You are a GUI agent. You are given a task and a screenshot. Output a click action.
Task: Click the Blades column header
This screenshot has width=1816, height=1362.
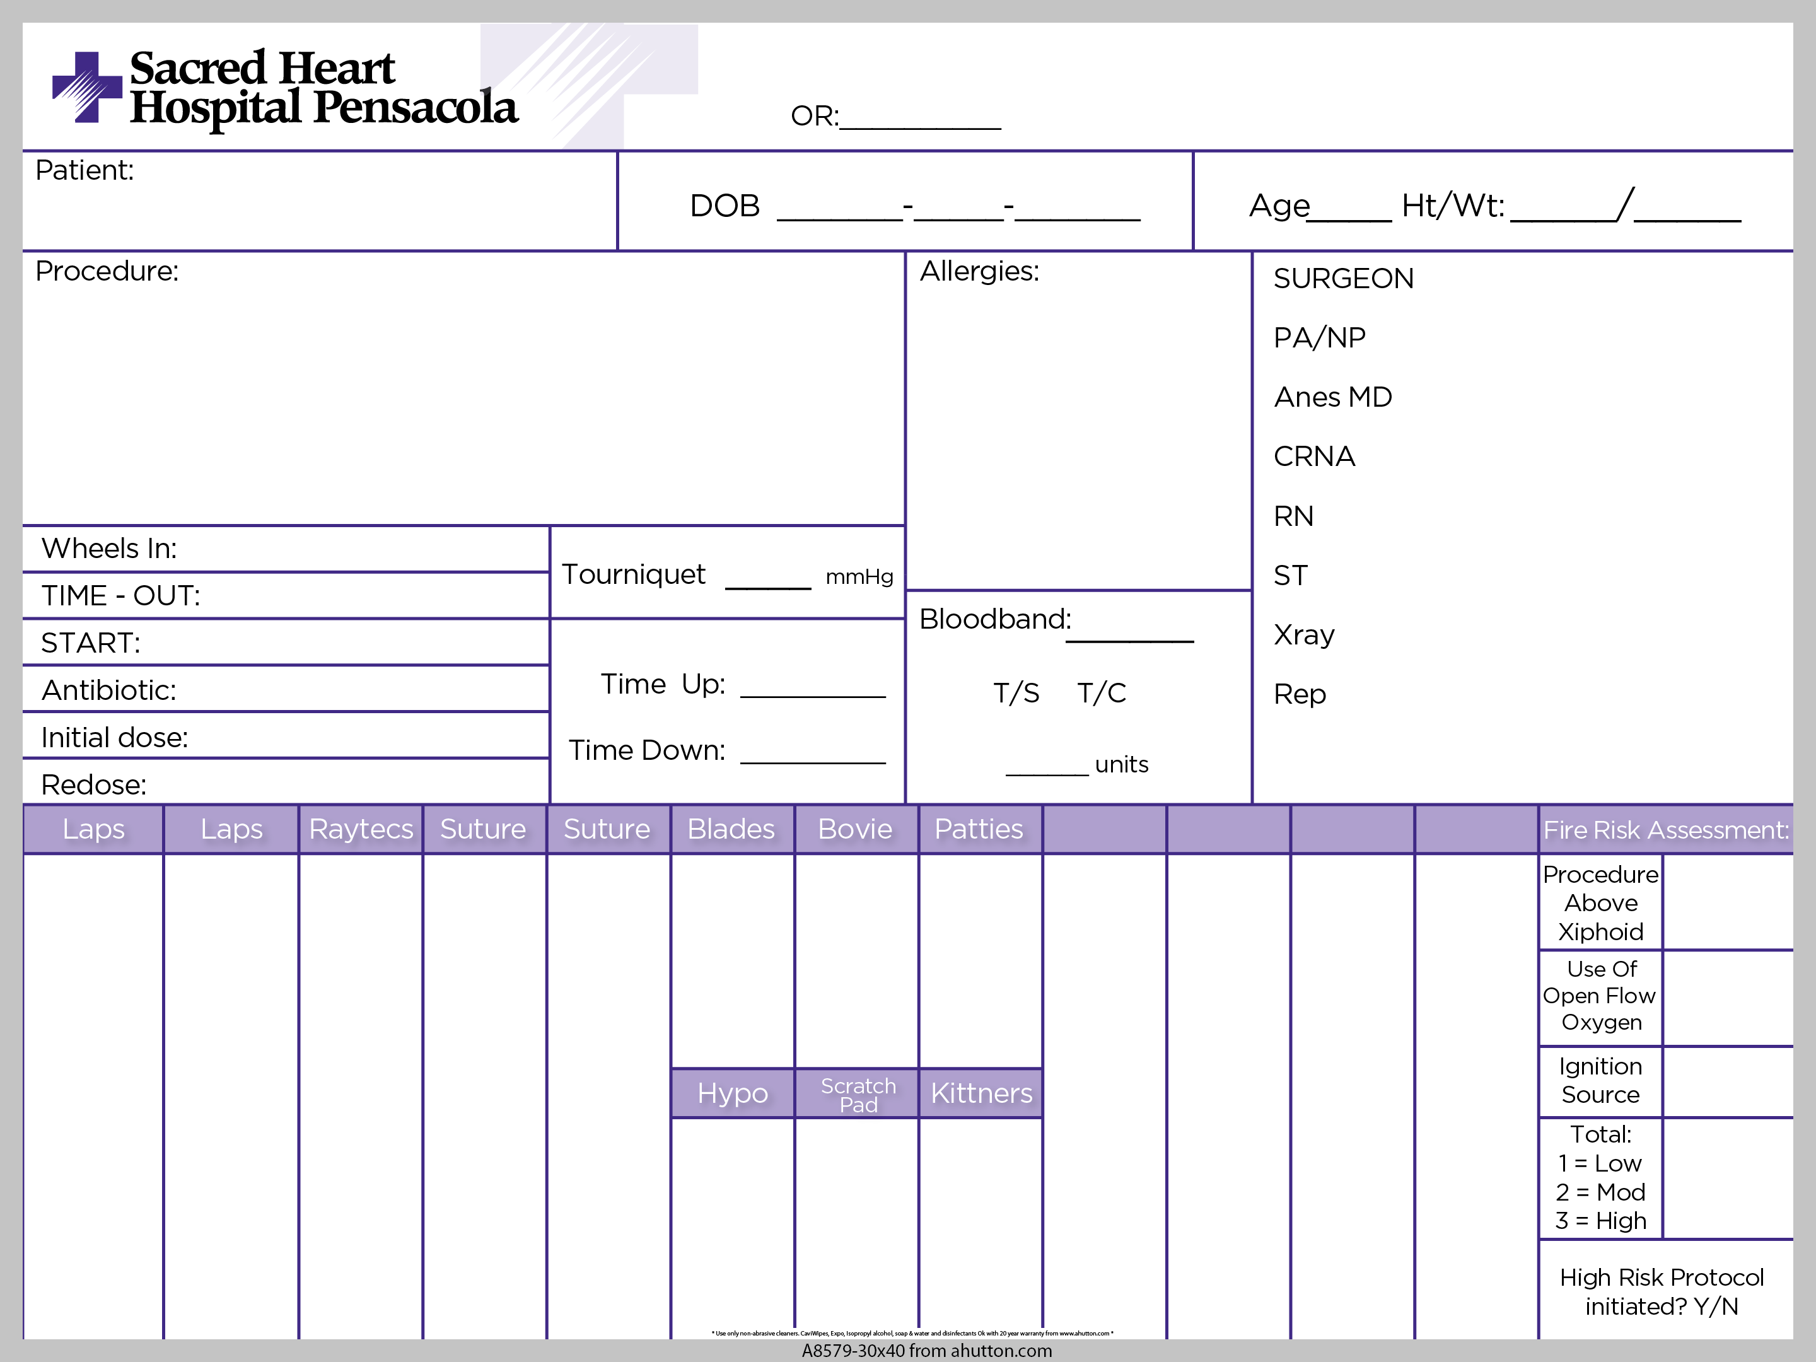click(732, 829)
